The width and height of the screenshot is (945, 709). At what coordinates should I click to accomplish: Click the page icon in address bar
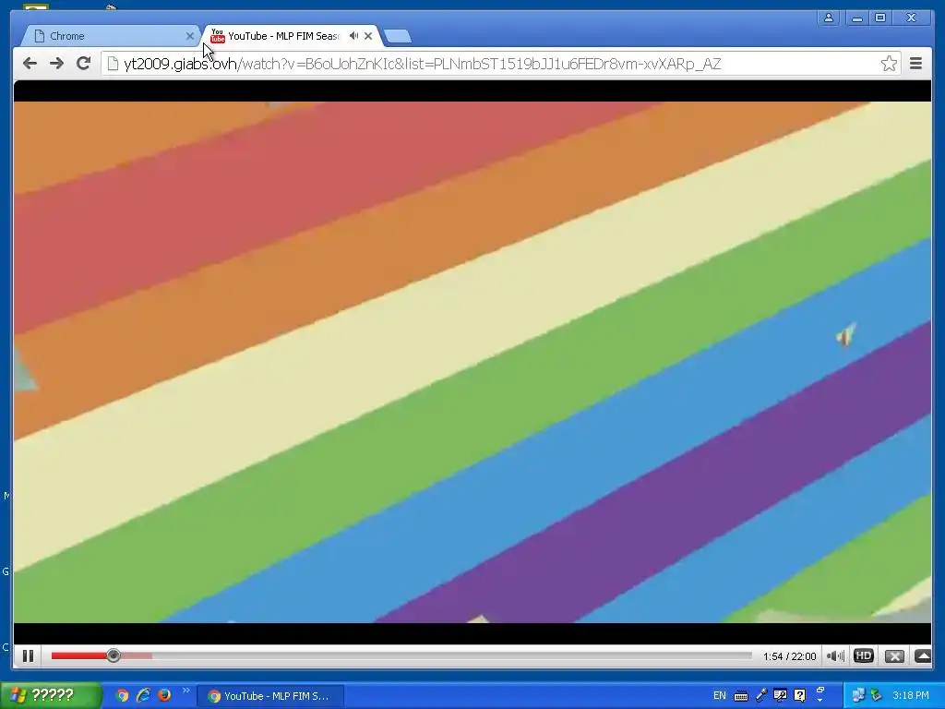113,64
